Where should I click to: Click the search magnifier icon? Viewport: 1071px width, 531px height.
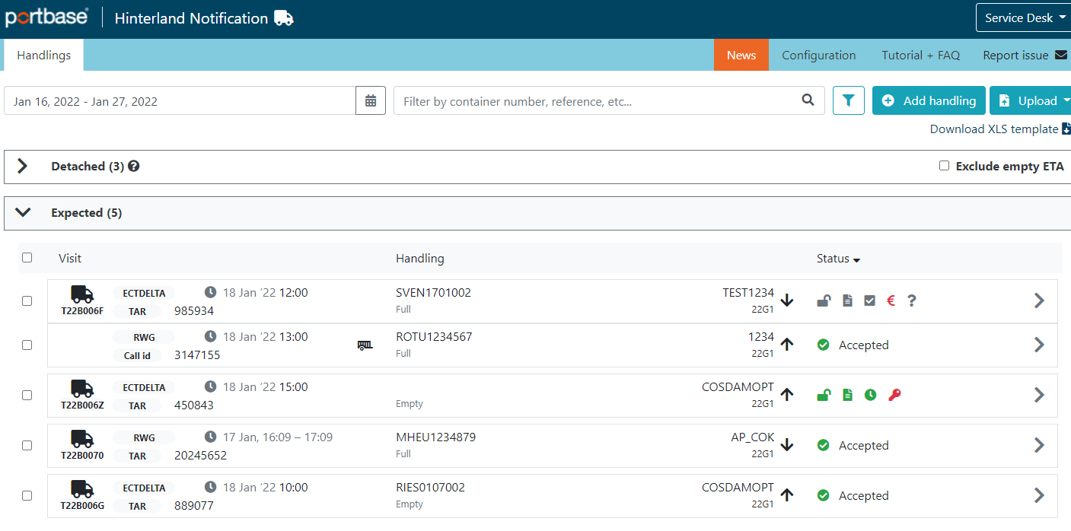(808, 100)
